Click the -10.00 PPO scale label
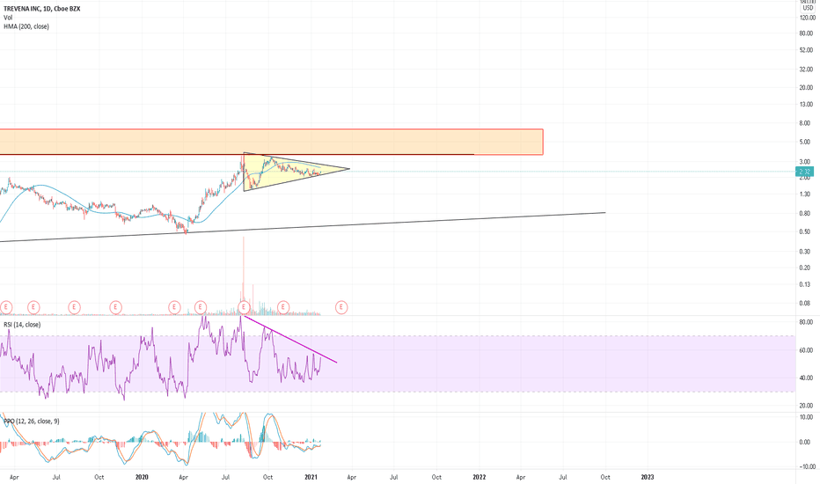The image size is (820, 484). [x=806, y=467]
